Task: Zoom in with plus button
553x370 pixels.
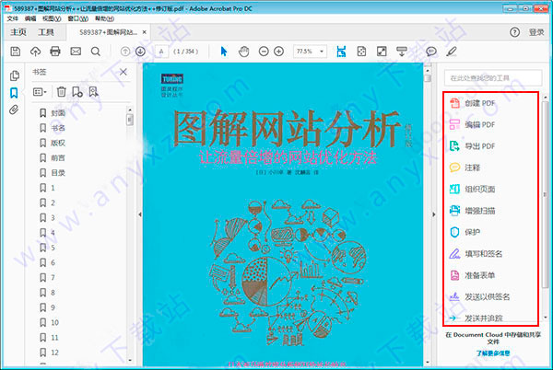Action: (x=278, y=52)
